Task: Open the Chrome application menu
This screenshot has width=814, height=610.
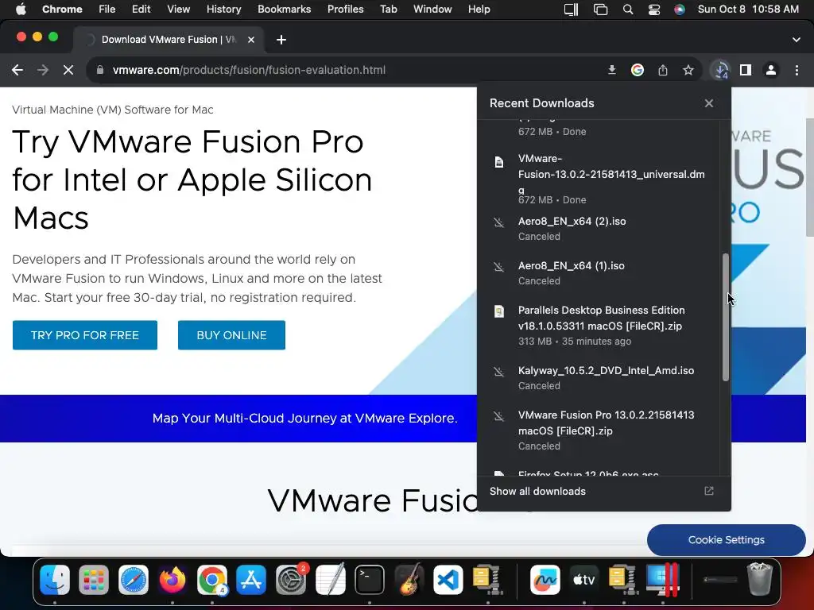Action: click(x=62, y=10)
